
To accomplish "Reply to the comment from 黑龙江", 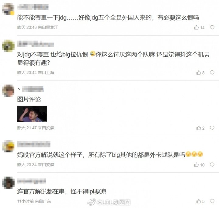I will click(212, 27).
